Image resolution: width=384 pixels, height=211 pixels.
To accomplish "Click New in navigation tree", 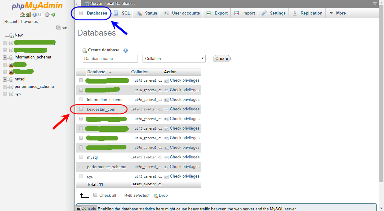I will pyautogui.click(x=19, y=35).
